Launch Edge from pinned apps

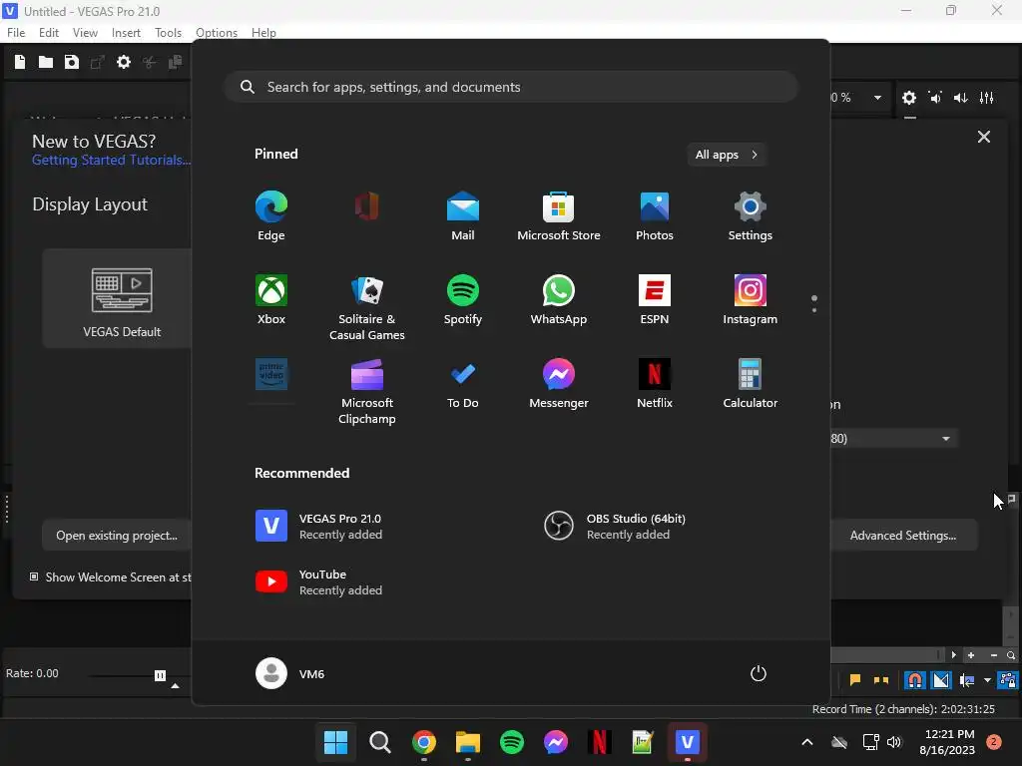pyautogui.click(x=271, y=215)
